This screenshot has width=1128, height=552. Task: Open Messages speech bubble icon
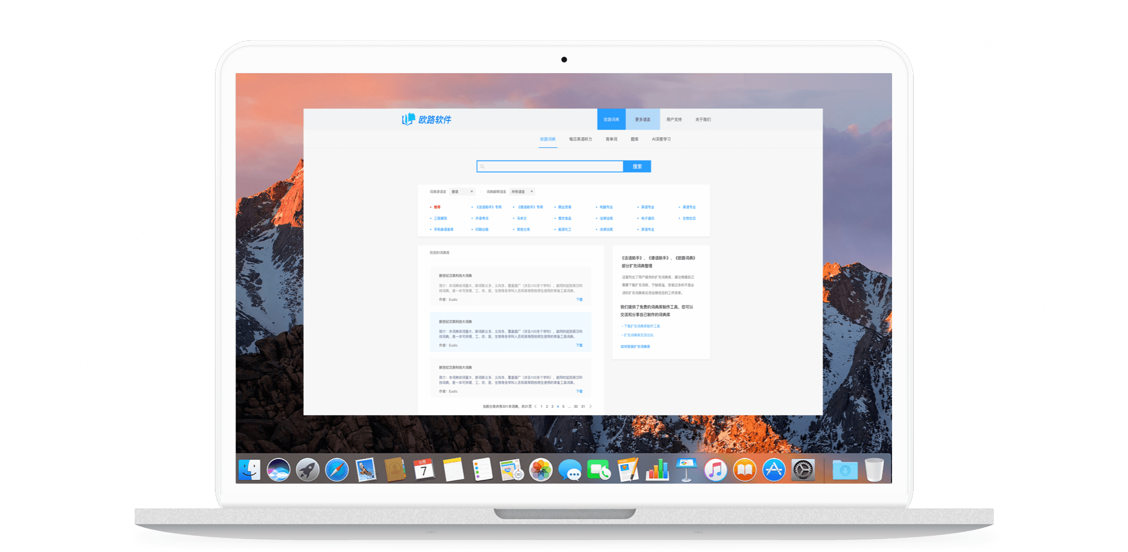coord(569,470)
